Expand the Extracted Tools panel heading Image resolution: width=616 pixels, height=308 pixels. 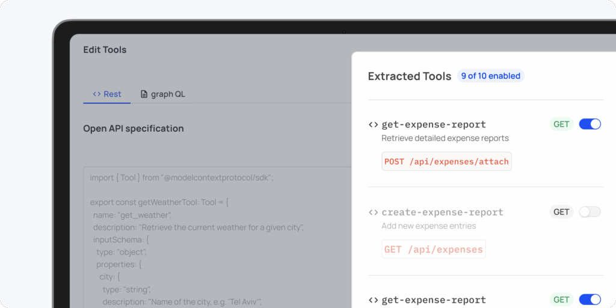(409, 76)
